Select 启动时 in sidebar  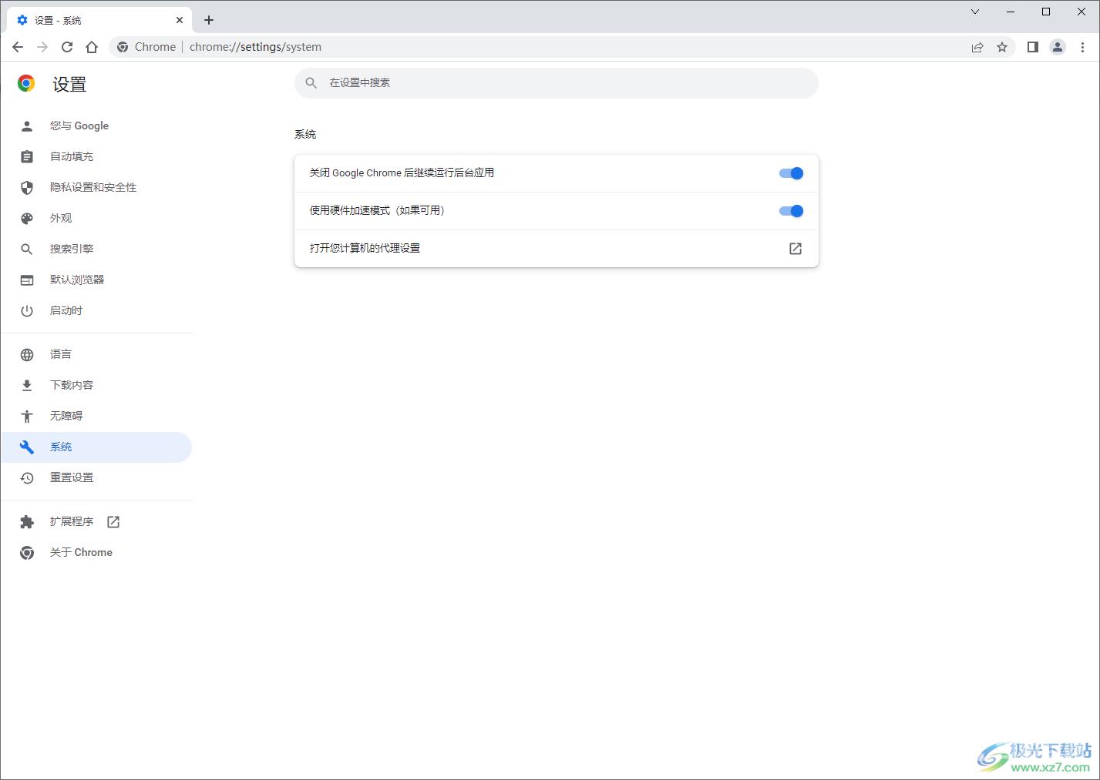(96, 310)
